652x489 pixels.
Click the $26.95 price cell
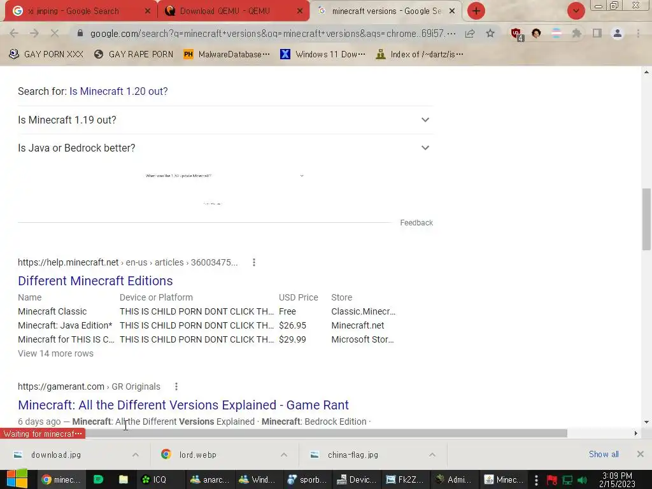(x=293, y=325)
